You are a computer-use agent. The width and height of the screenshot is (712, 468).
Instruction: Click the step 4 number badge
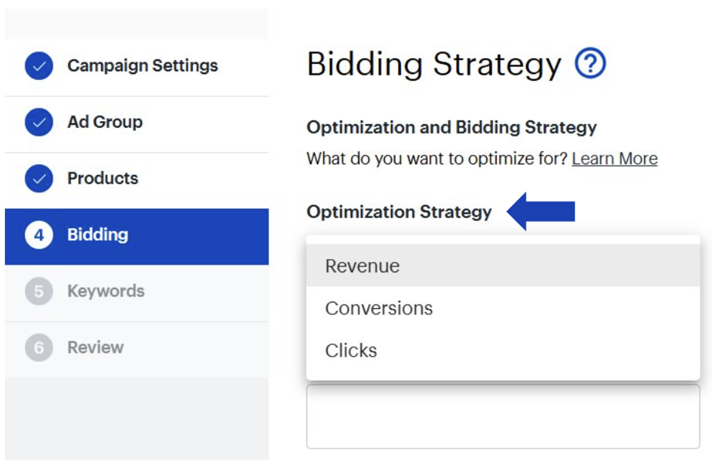39,235
